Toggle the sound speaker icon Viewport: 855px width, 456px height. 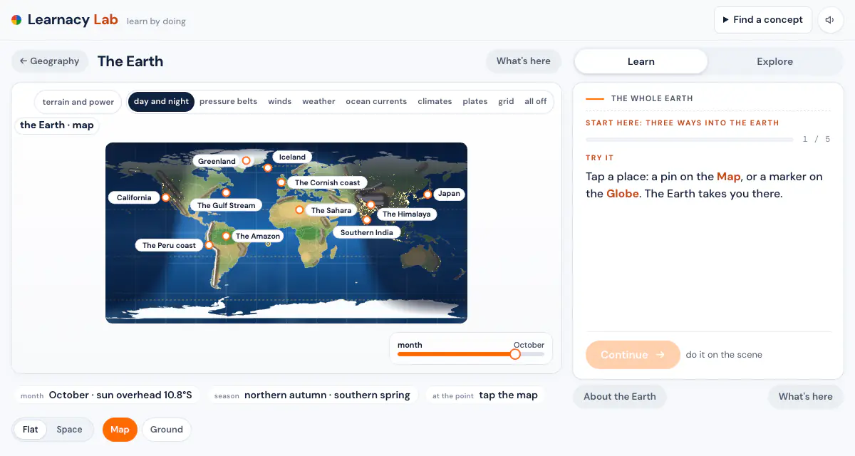[x=830, y=20]
